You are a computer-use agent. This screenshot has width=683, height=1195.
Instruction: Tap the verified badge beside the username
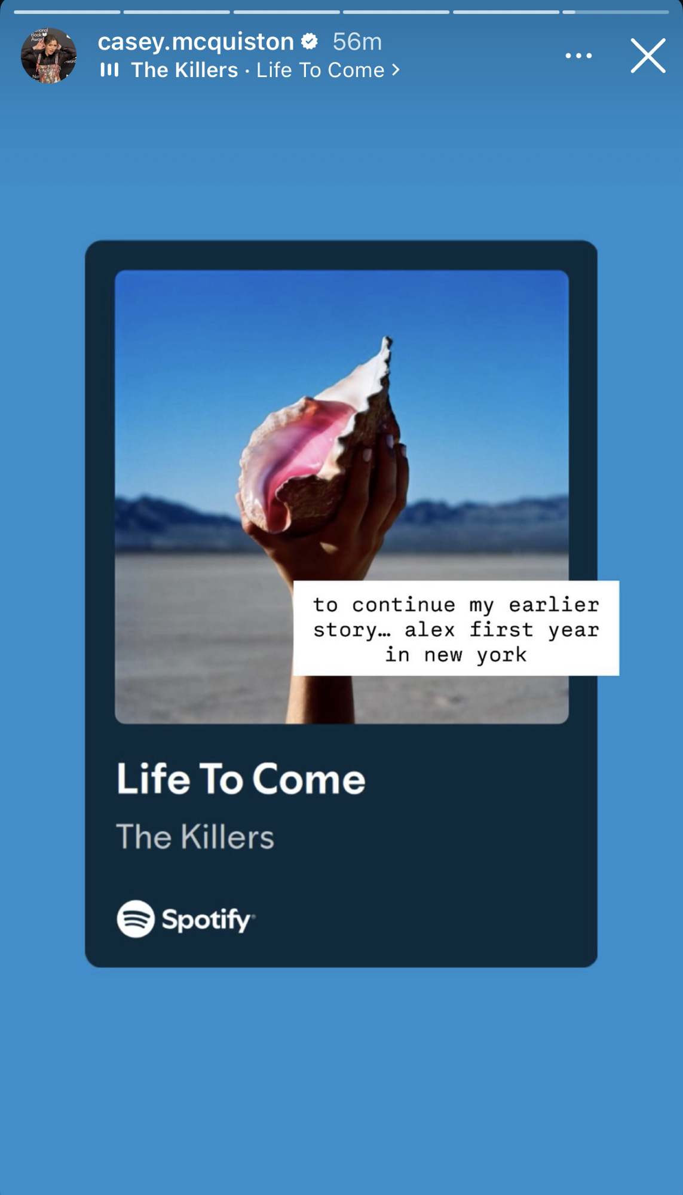310,41
